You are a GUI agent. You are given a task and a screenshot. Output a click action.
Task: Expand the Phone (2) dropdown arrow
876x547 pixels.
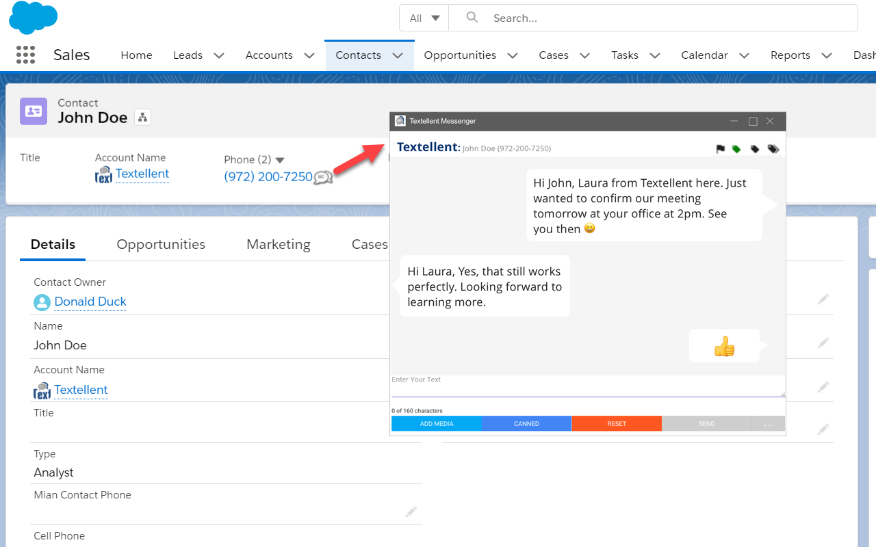(x=279, y=160)
